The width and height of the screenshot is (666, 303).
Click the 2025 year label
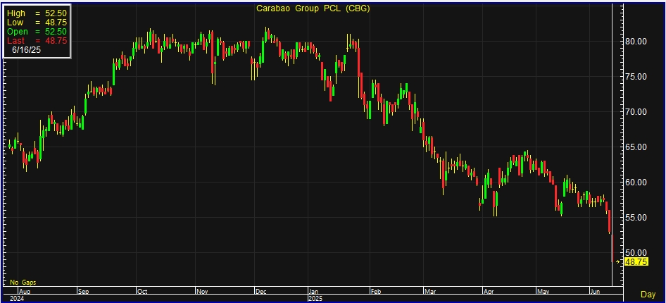[x=315, y=299]
